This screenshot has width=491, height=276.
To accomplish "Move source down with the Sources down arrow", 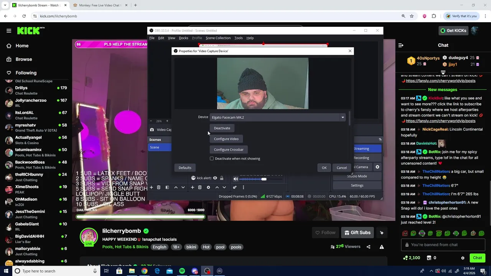I will [224, 187].
